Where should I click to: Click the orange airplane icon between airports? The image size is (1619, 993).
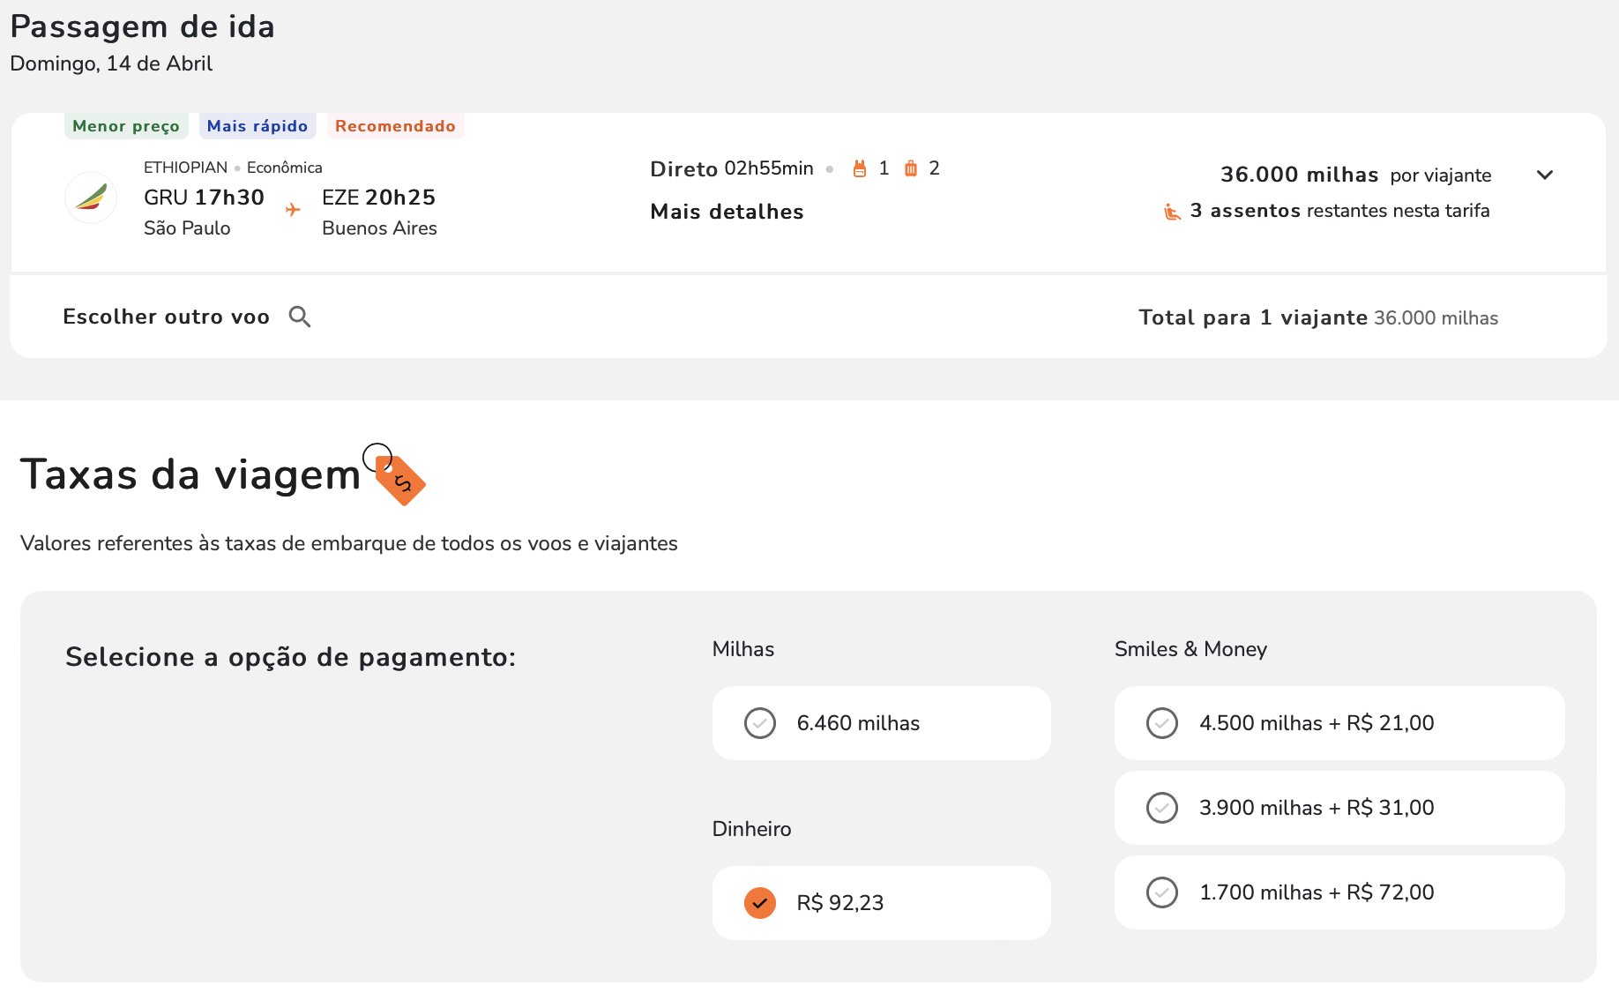pos(293,210)
